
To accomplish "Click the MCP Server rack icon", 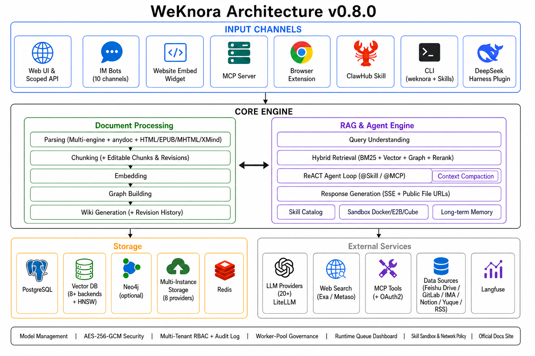I will [x=239, y=53].
